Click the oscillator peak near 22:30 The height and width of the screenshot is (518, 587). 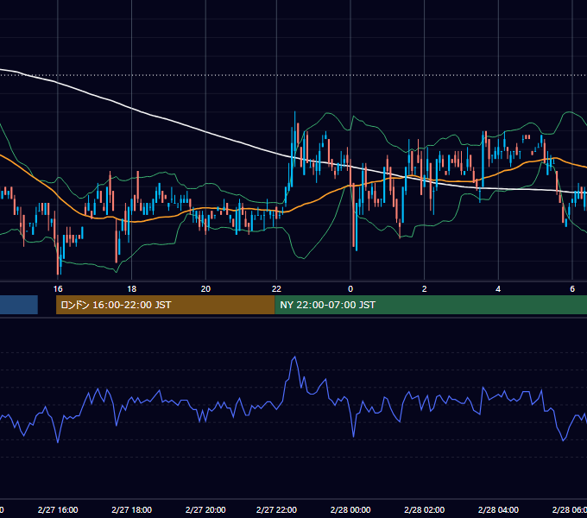[294, 357]
